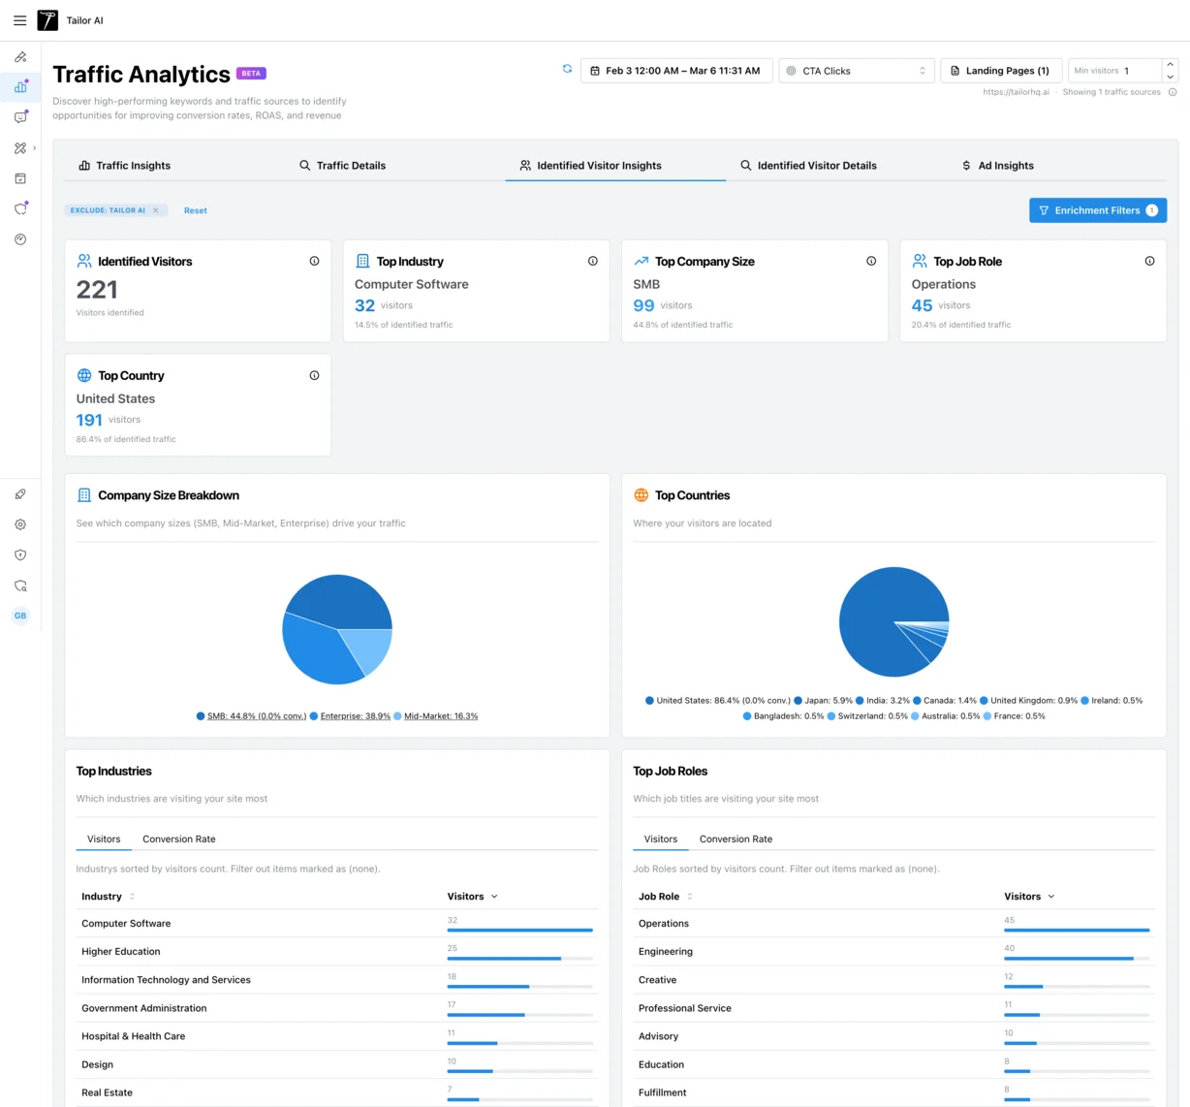
Task: Open the CTA Clicks dropdown
Action: (856, 70)
